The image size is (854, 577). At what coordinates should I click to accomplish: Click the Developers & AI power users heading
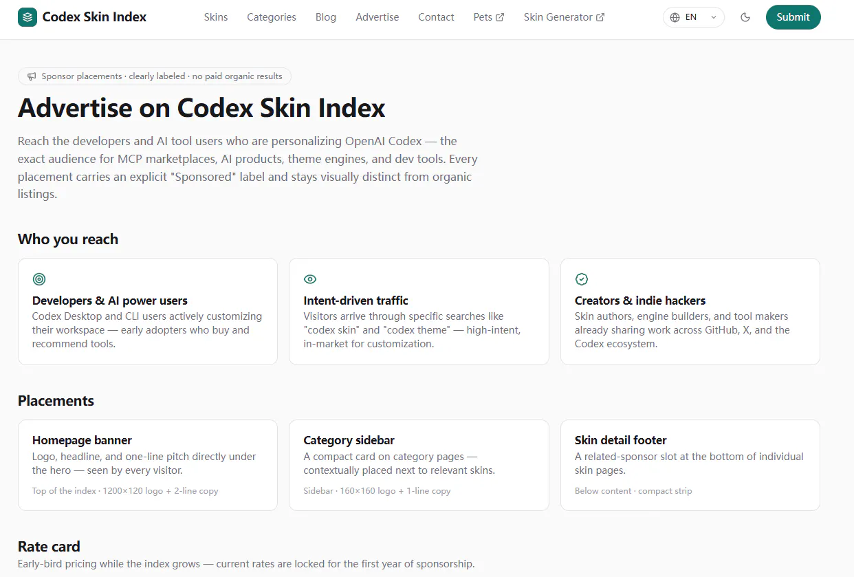[110, 301]
